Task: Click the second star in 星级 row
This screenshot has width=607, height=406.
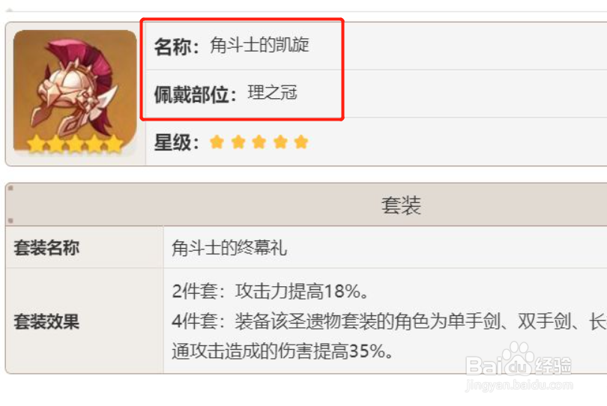Action: 238,142
